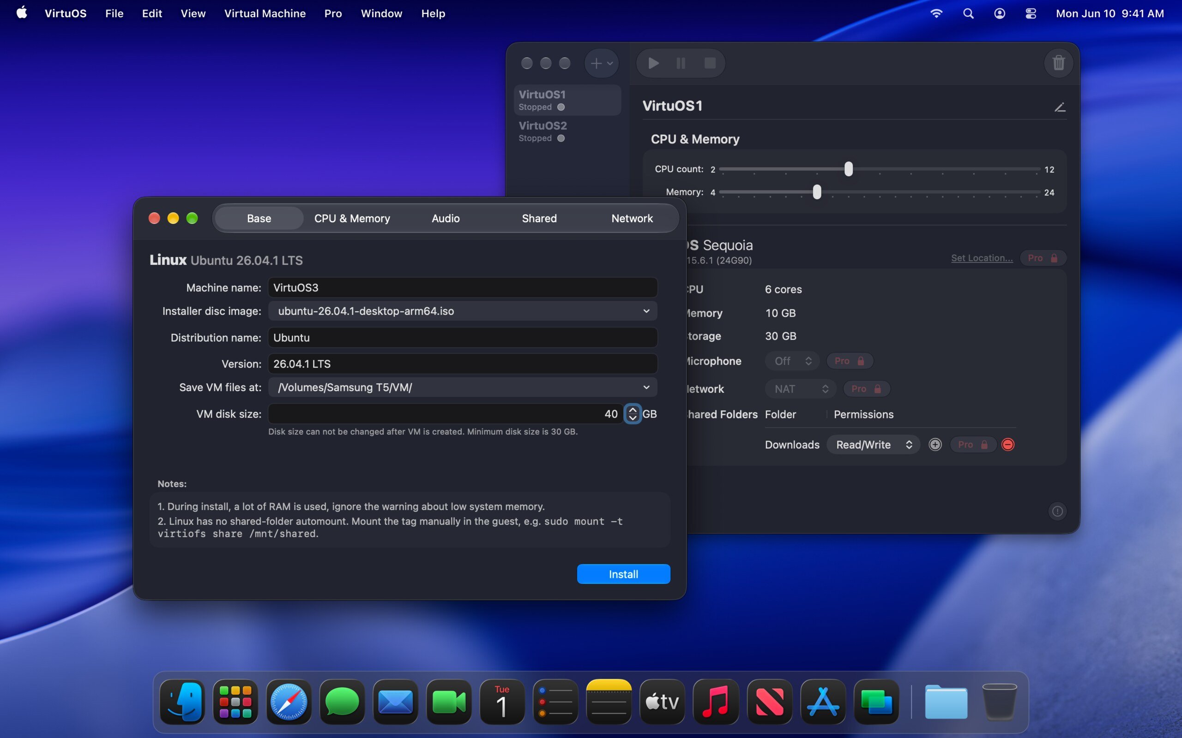Image resolution: width=1182 pixels, height=738 pixels.
Task: Open Spotlight search in menu bar
Action: [x=968, y=13]
